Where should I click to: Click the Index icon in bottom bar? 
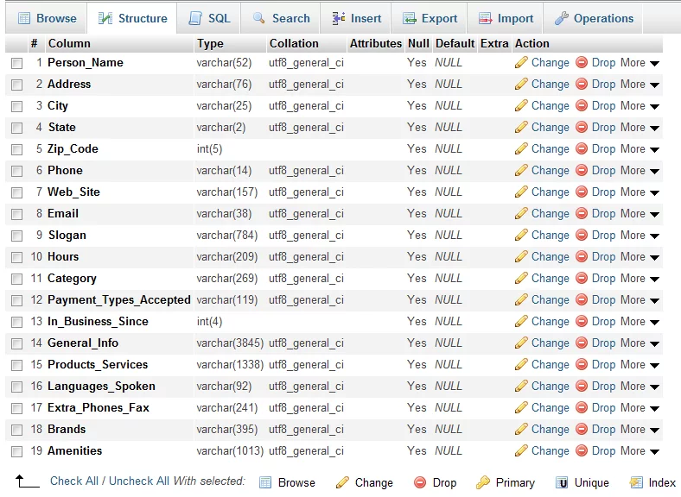[636, 482]
